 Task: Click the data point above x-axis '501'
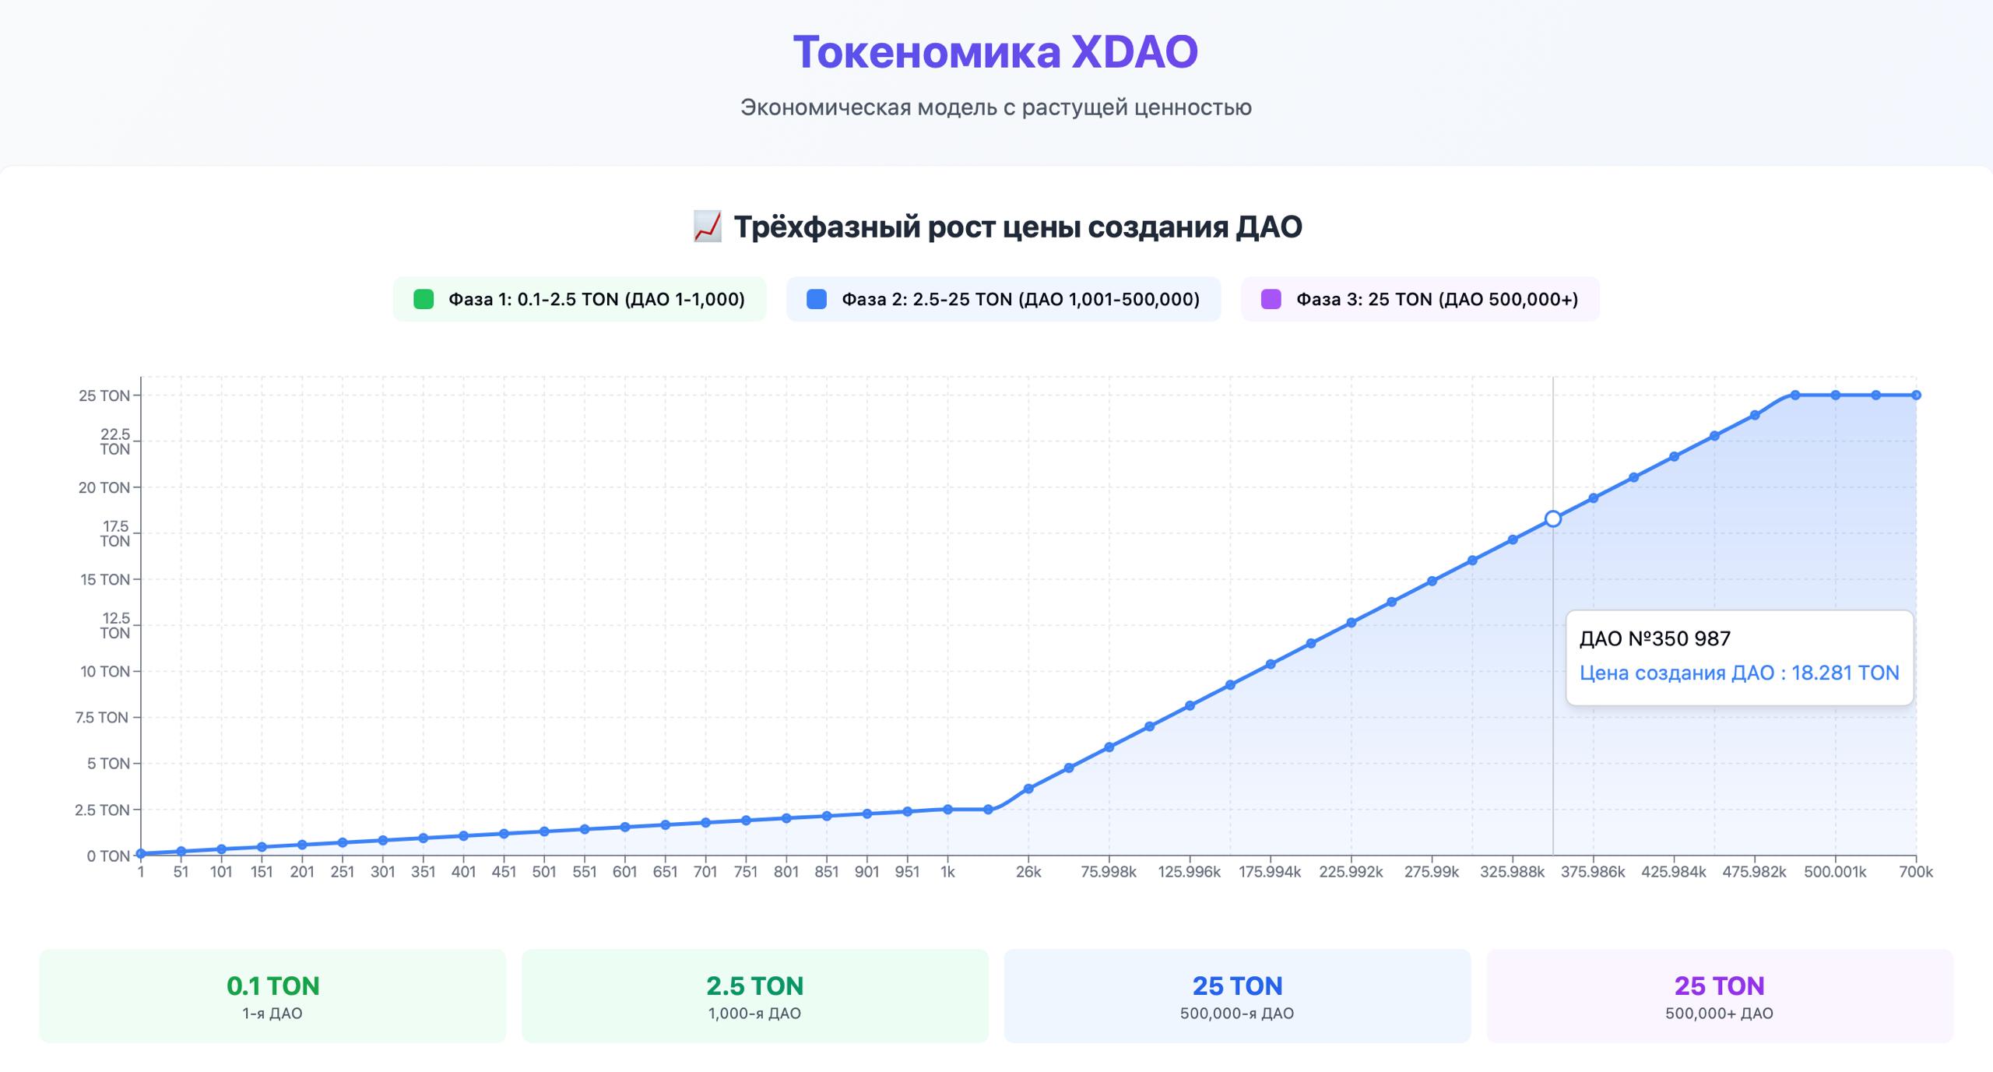tap(544, 831)
